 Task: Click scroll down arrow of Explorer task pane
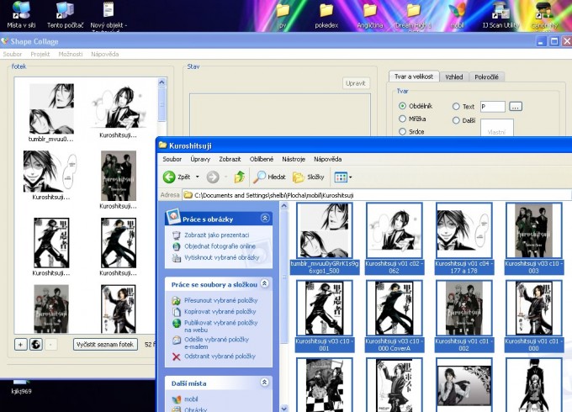tap(283, 408)
